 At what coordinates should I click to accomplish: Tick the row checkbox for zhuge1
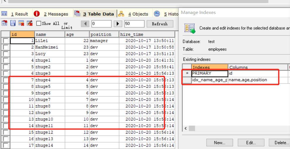pyautogui.click(x=6, y=61)
